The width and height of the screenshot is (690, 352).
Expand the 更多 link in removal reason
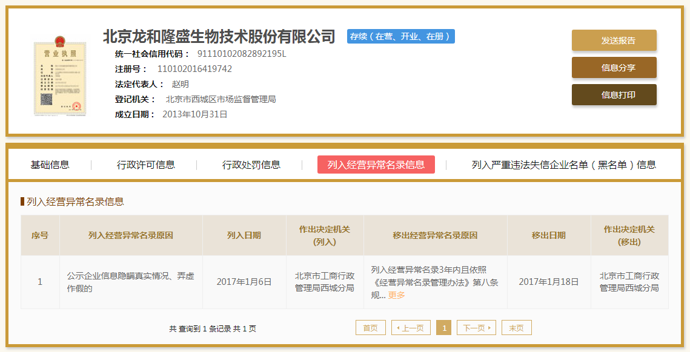point(397,295)
